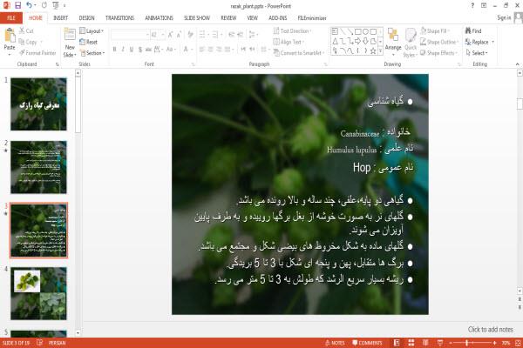Toggle numbered list formatting
The height and width of the screenshot is (348, 523).
(x=216, y=34)
